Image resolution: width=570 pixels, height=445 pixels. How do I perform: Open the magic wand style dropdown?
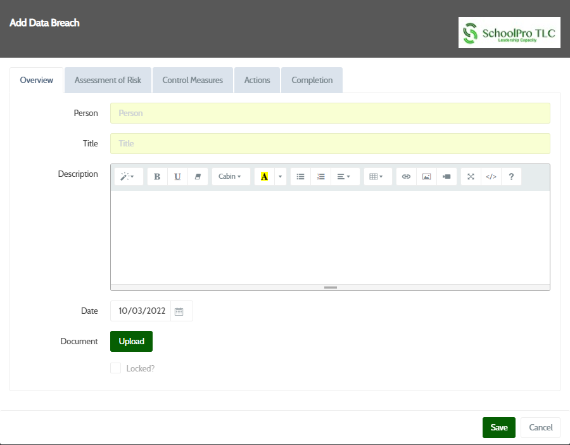[x=127, y=177]
